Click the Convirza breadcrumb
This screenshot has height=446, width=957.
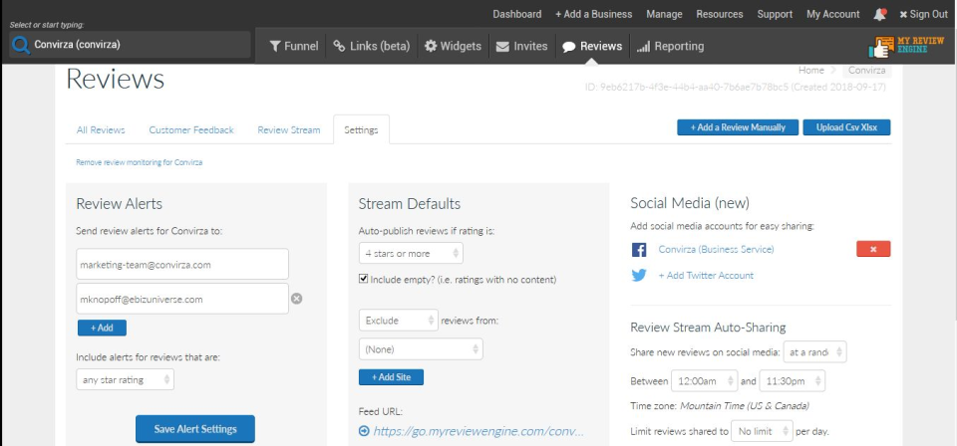(x=866, y=70)
